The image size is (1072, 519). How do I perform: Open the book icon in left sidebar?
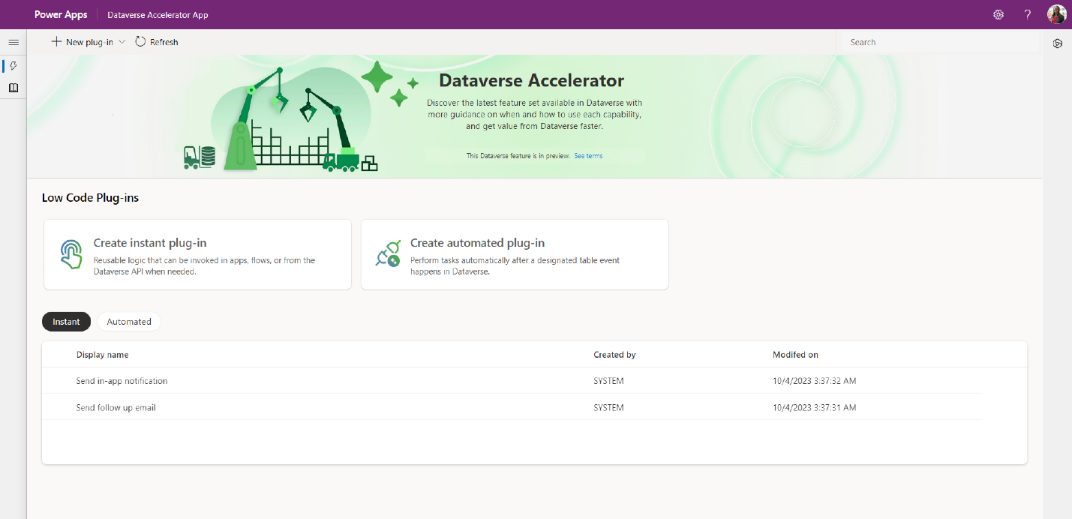pyautogui.click(x=13, y=88)
